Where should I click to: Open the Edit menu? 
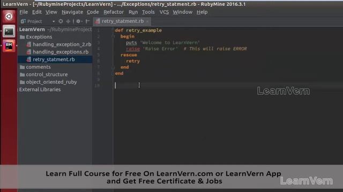point(37,12)
